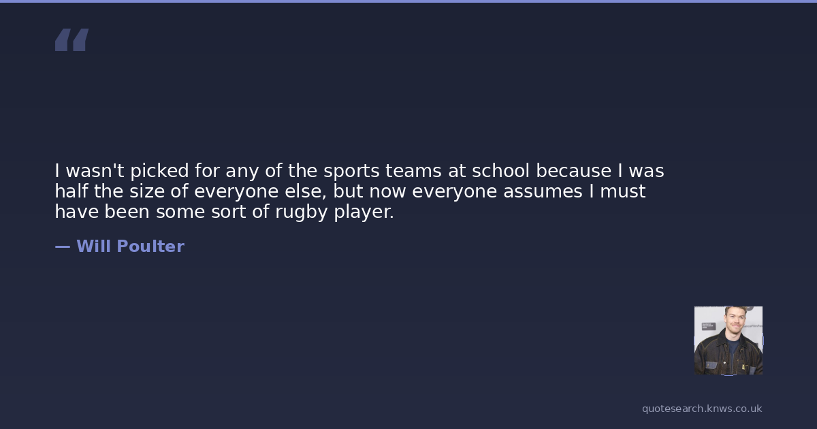This screenshot has width=817, height=429.
Task: Select the quote line starting "have been some"
Action: pyautogui.click(x=224, y=212)
